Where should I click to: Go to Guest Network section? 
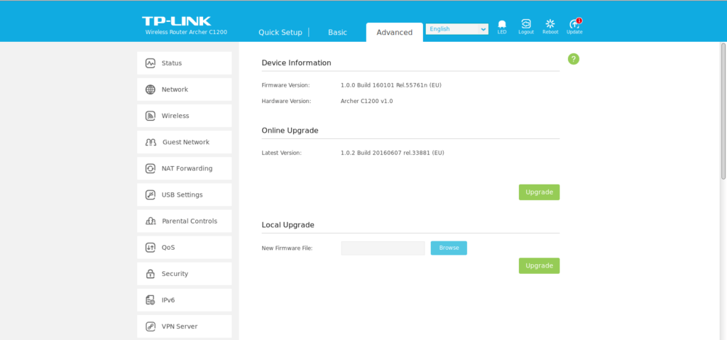pos(184,142)
